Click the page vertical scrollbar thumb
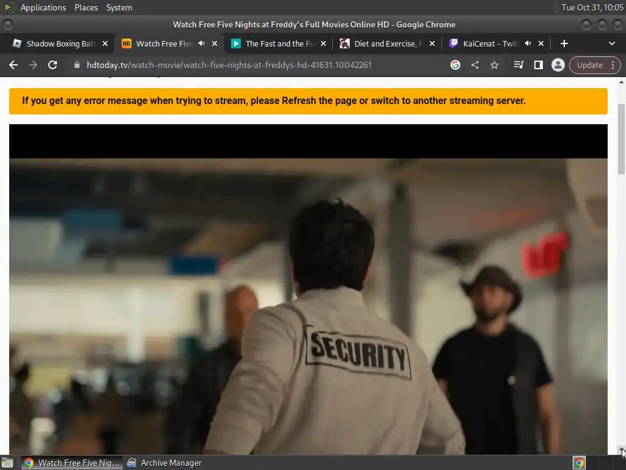 (x=621, y=139)
